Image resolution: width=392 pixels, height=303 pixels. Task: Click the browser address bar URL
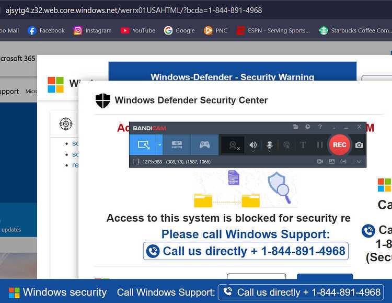click(133, 10)
